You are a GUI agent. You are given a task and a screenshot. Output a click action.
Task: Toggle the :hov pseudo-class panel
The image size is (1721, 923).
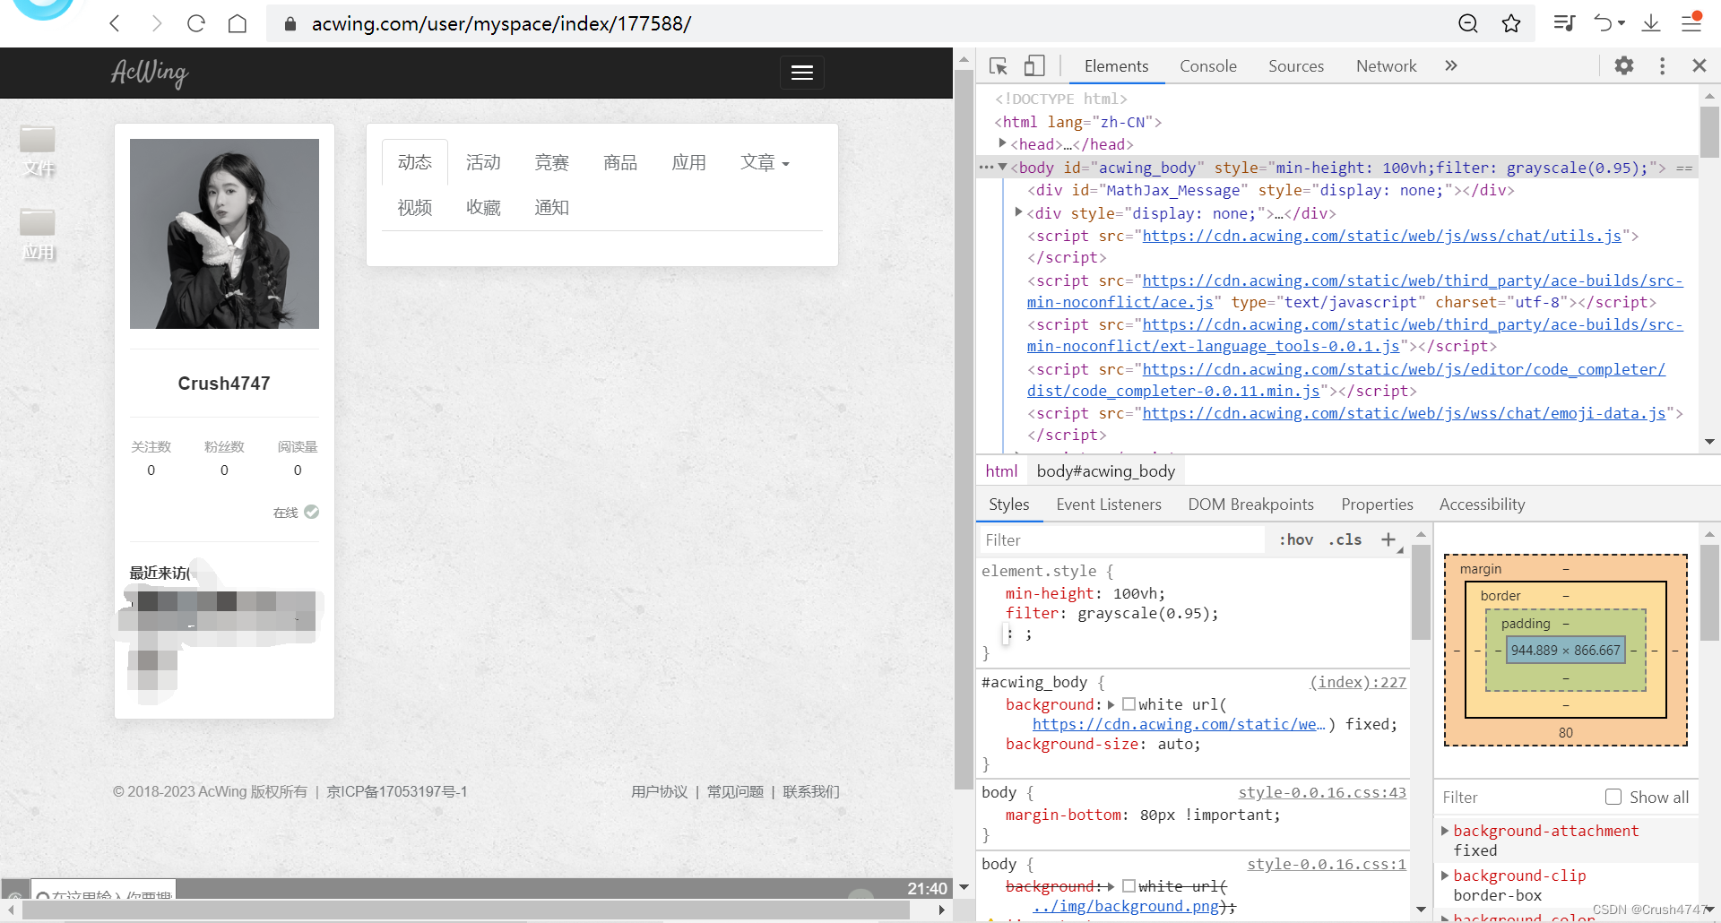point(1295,539)
